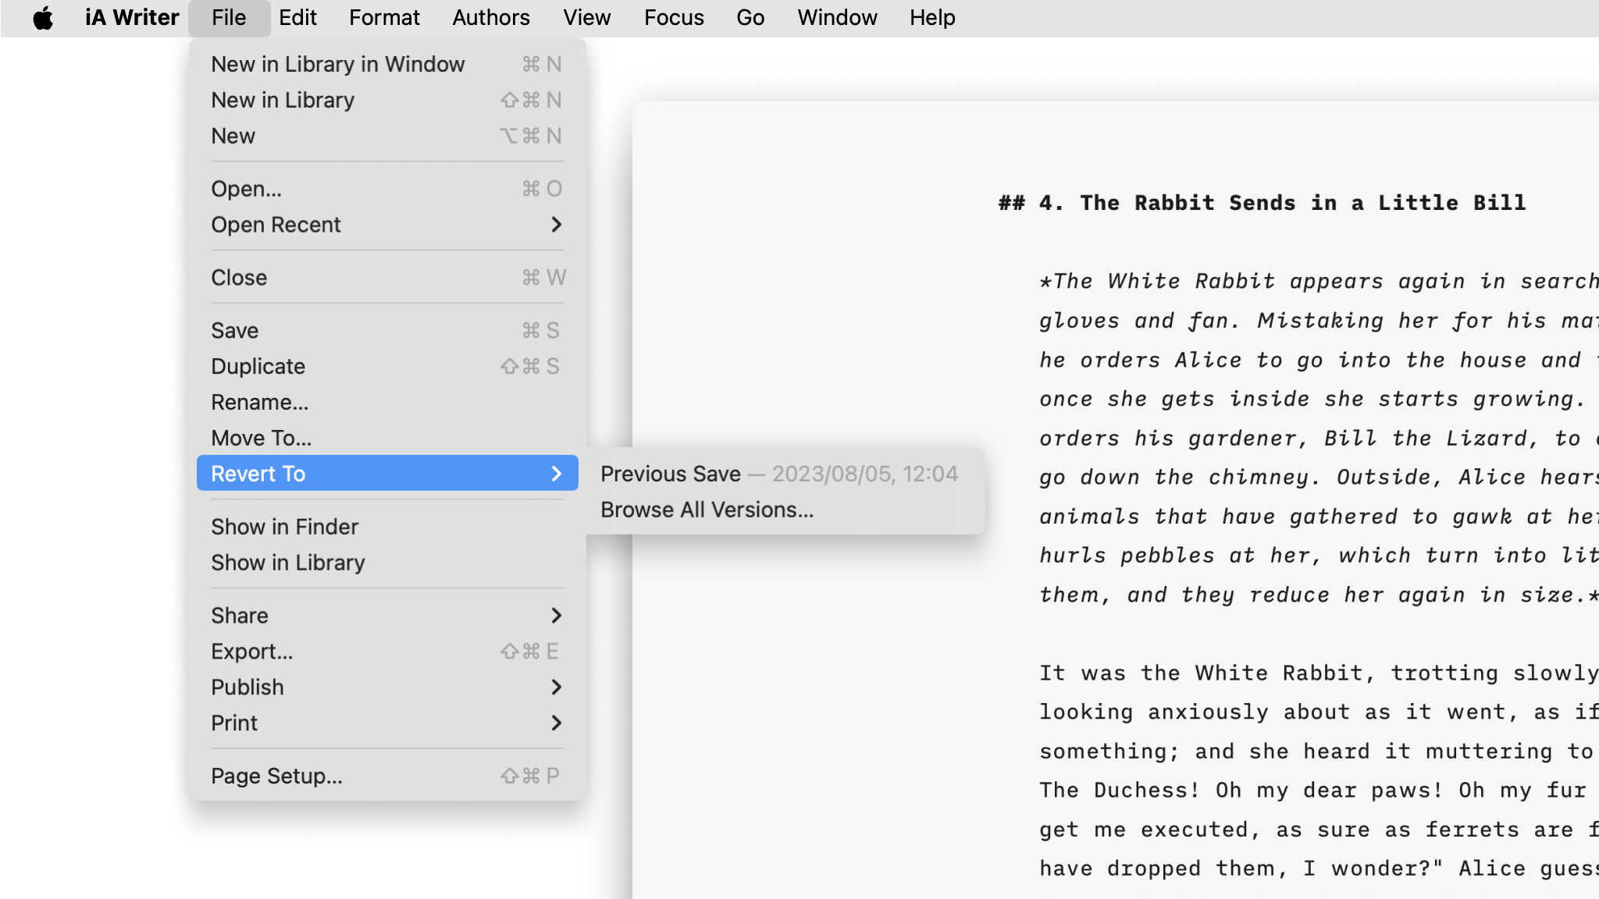This screenshot has width=1599, height=899.
Task: Click Move To... menu item
Action: [x=261, y=439]
